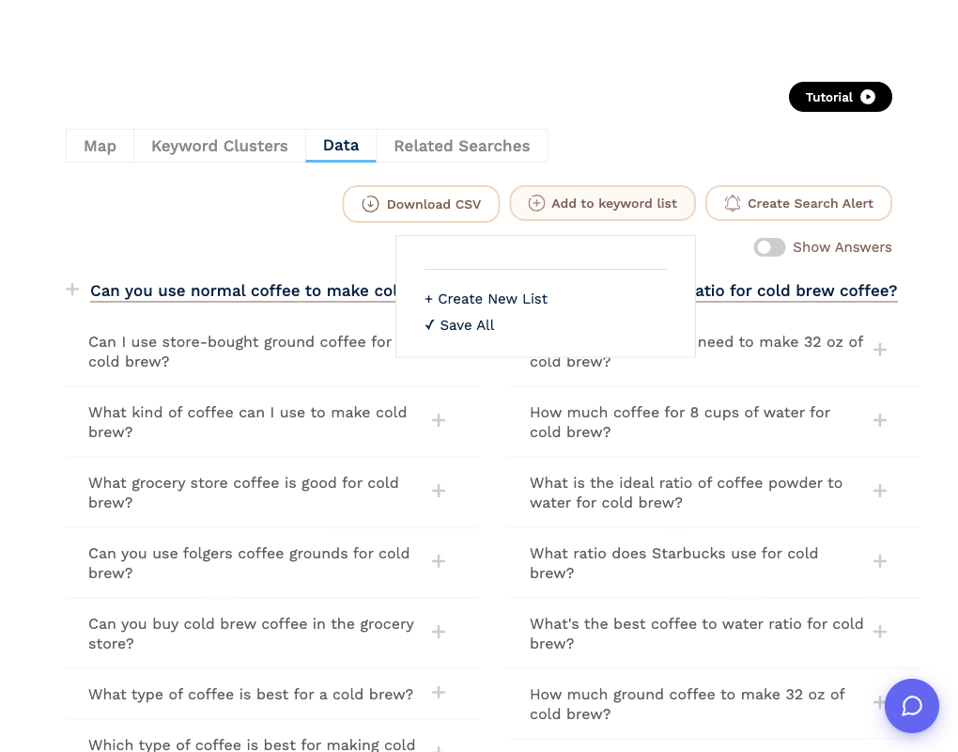Screen dimensions: 958x752
Task: Click the keyword list search field
Action: point(545,257)
